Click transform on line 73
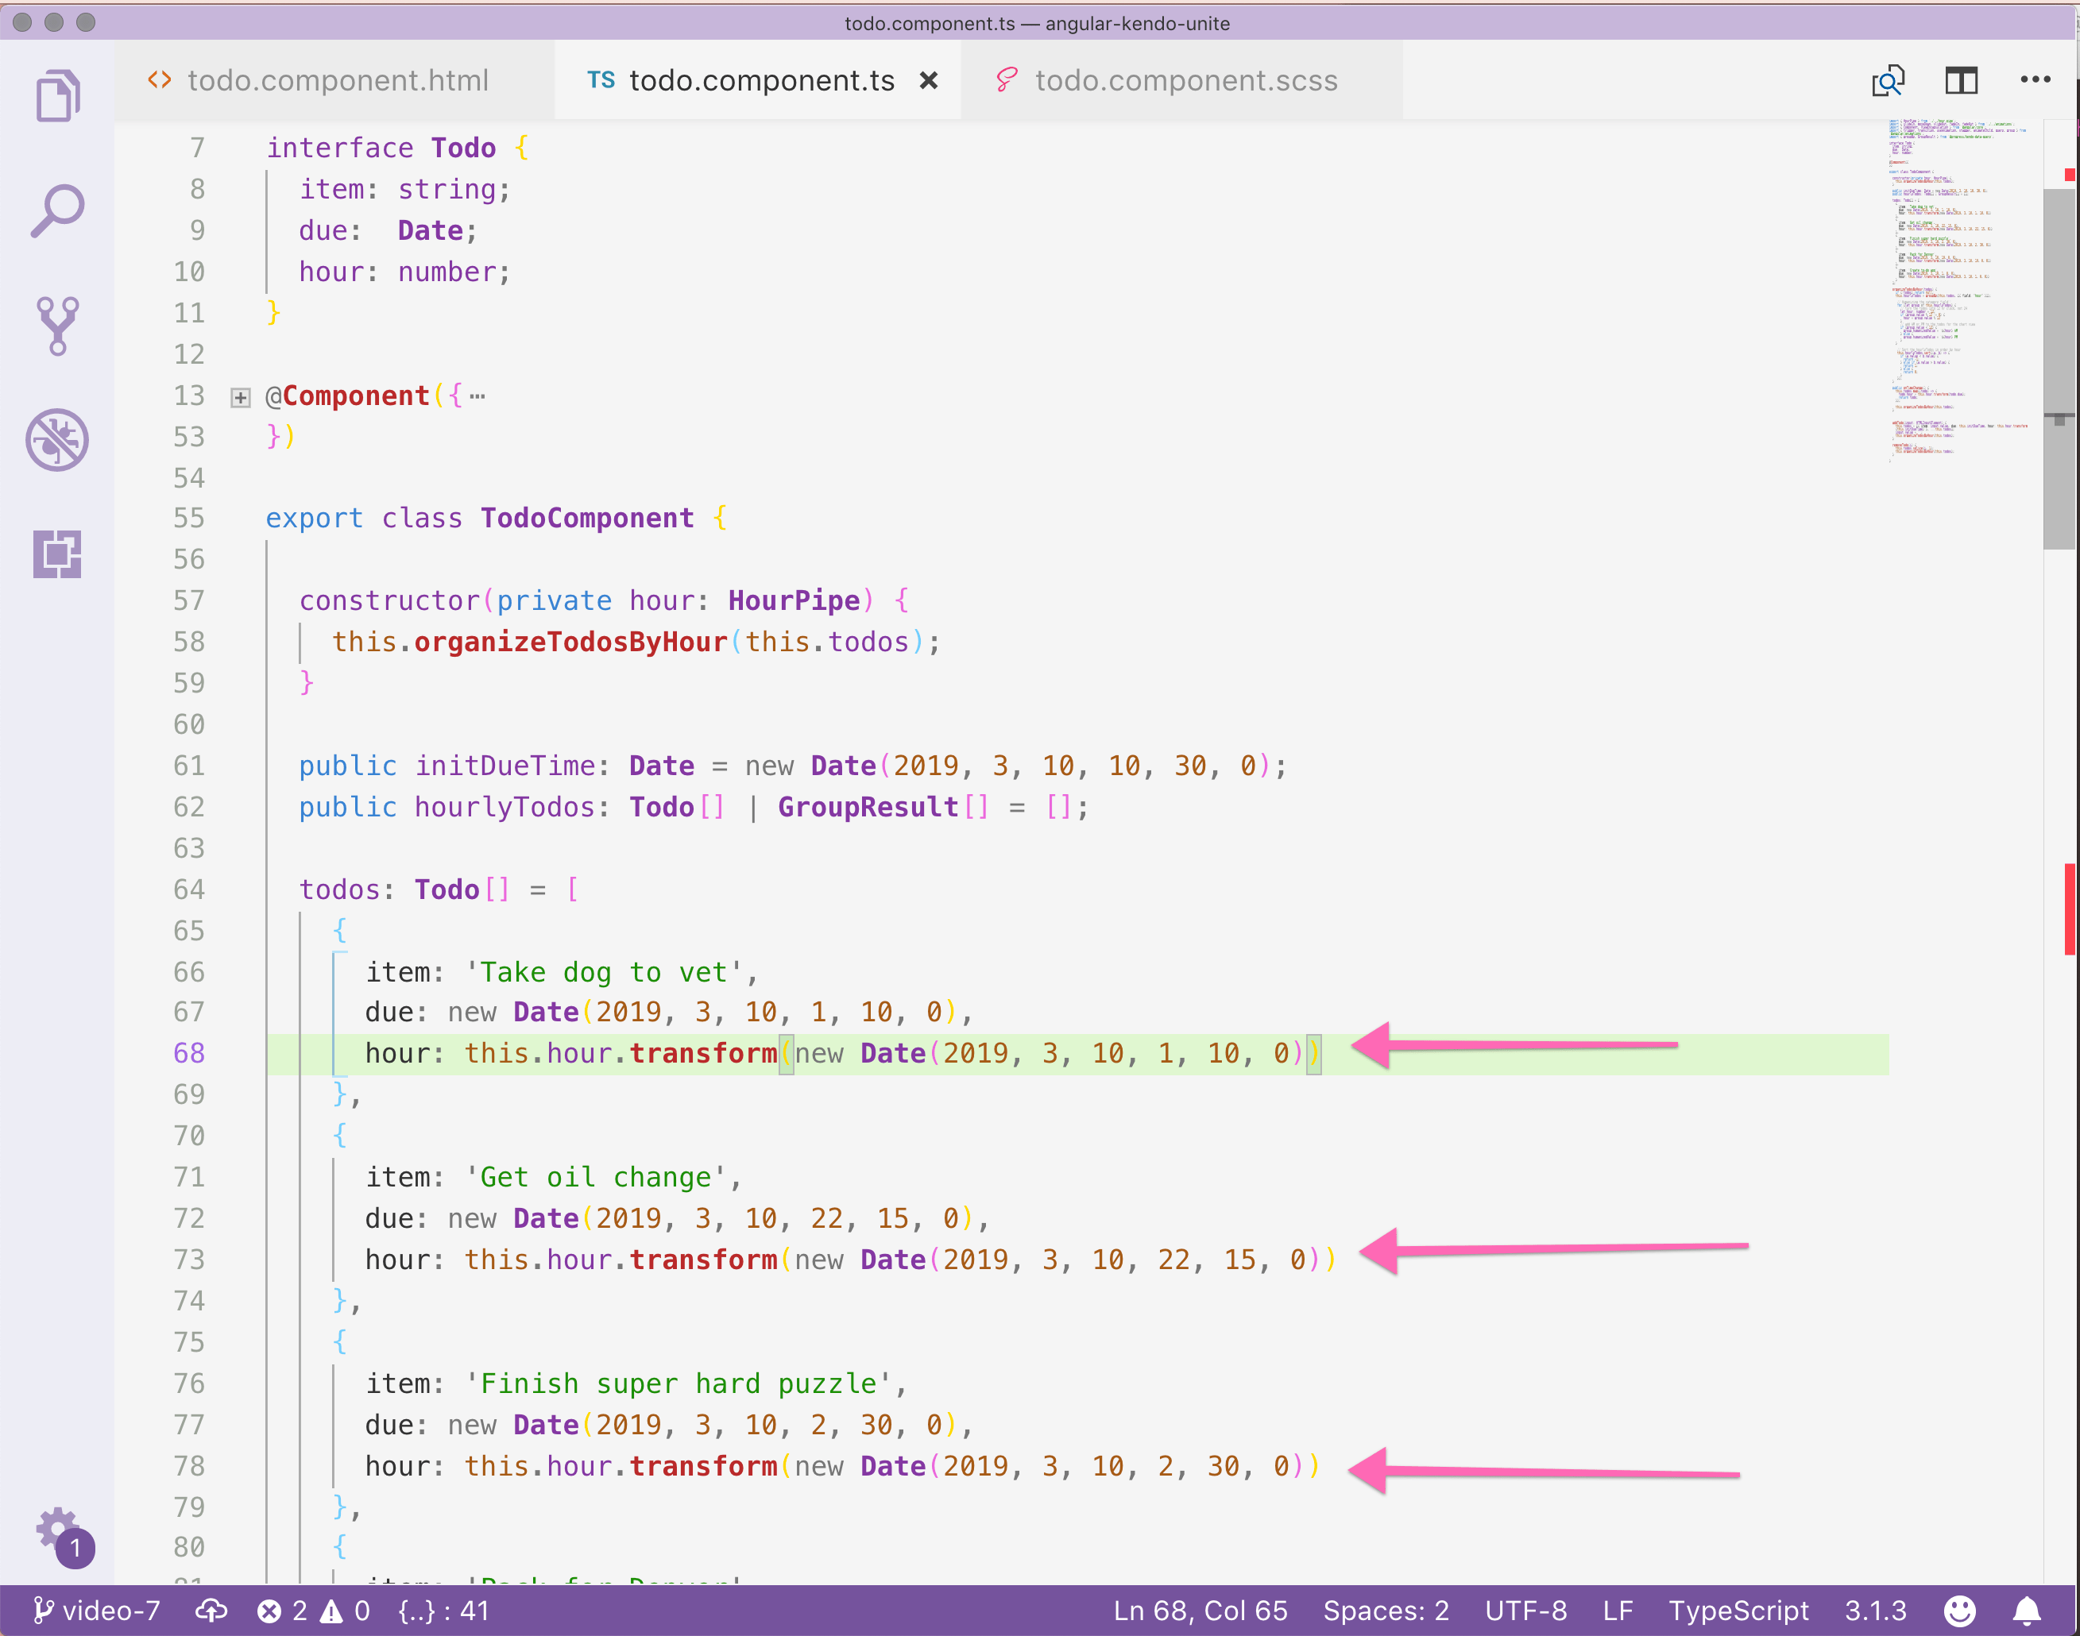 point(703,1260)
